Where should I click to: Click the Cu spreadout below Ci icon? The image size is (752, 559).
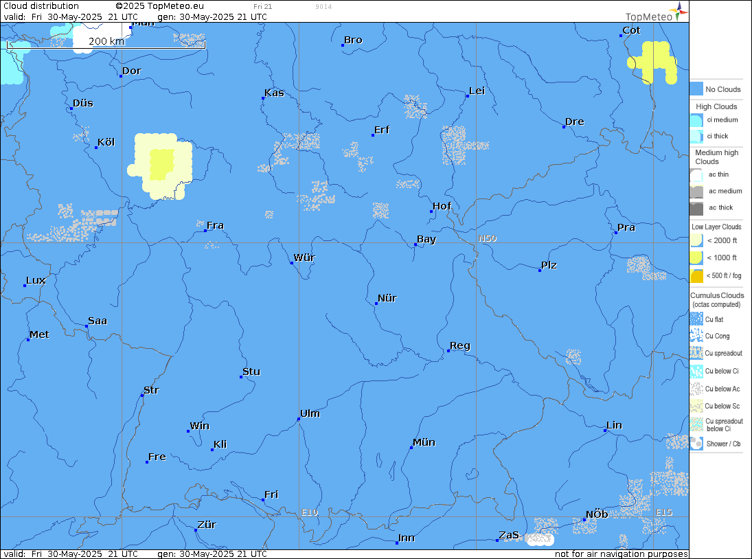(x=696, y=425)
